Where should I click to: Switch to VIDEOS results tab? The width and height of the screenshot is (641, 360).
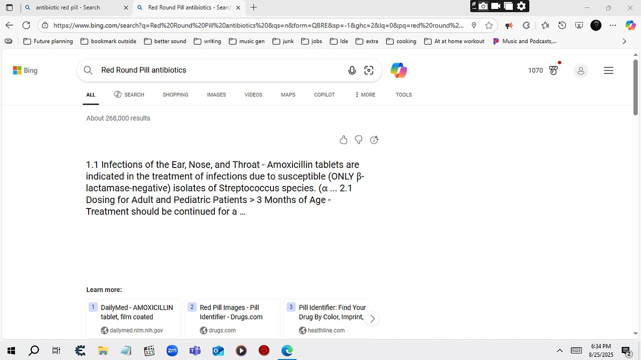(253, 94)
